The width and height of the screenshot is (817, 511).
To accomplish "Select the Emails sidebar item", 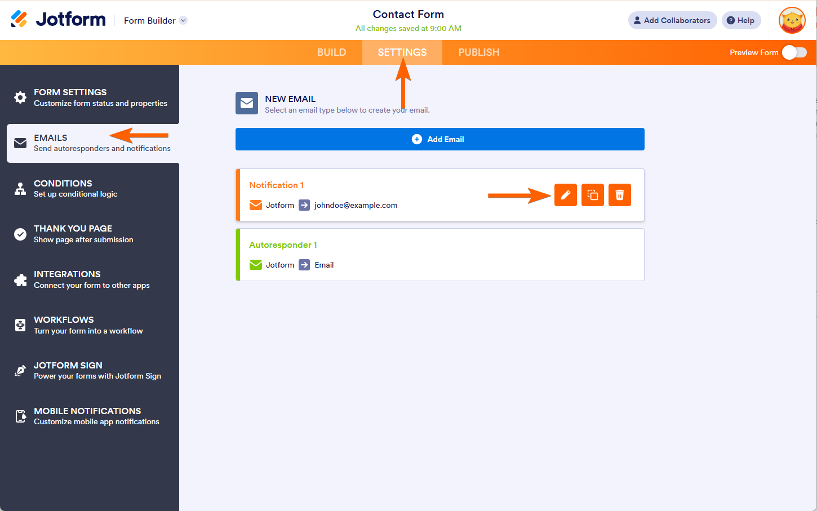I will click(x=93, y=143).
